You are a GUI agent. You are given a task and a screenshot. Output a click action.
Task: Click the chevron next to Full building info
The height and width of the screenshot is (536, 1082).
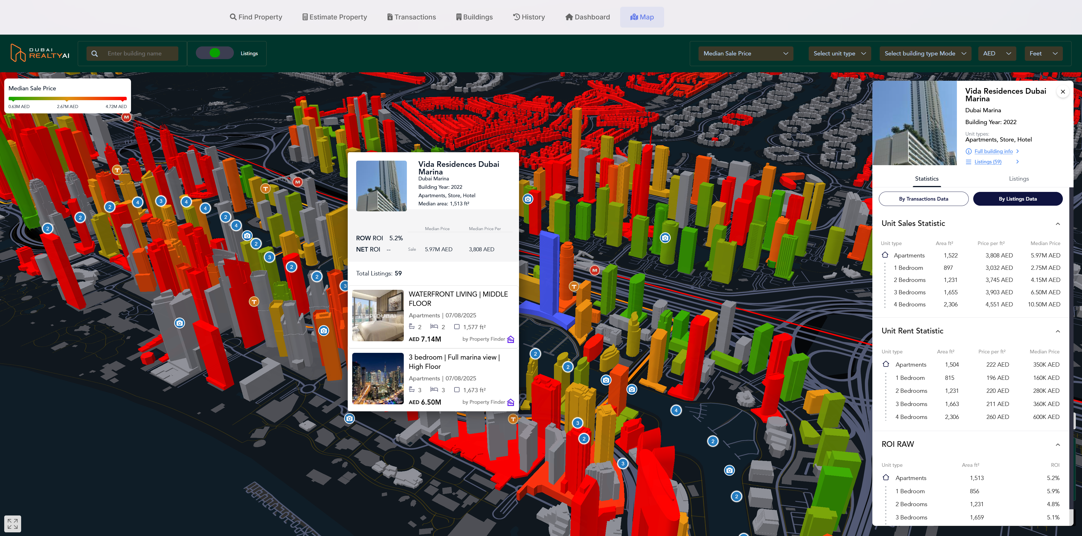pyautogui.click(x=1017, y=151)
